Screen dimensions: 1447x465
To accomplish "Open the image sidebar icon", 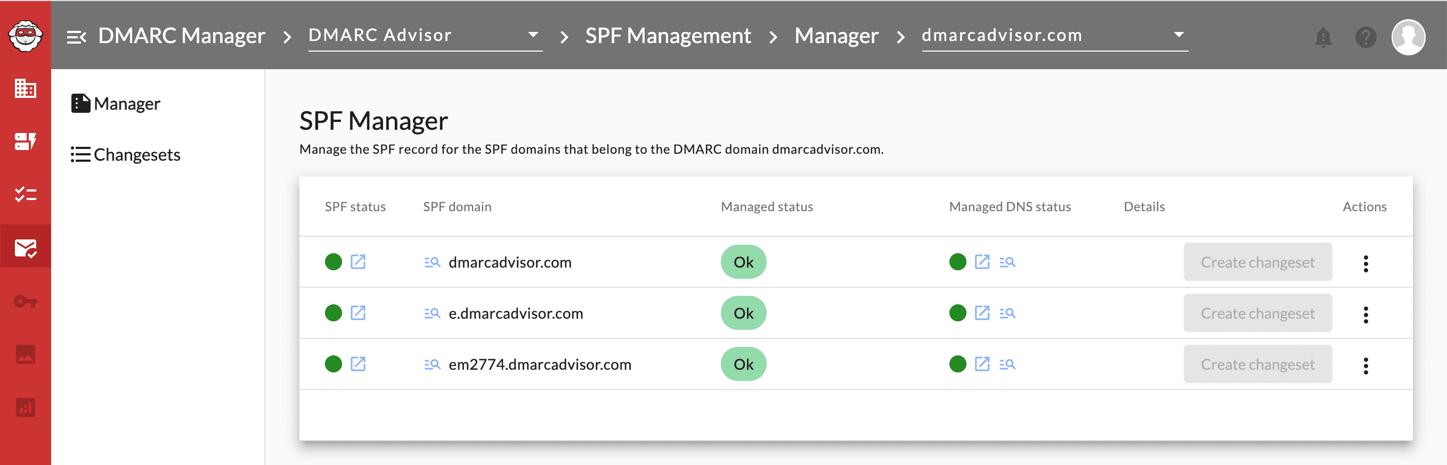I will click(x=25, y=354).
